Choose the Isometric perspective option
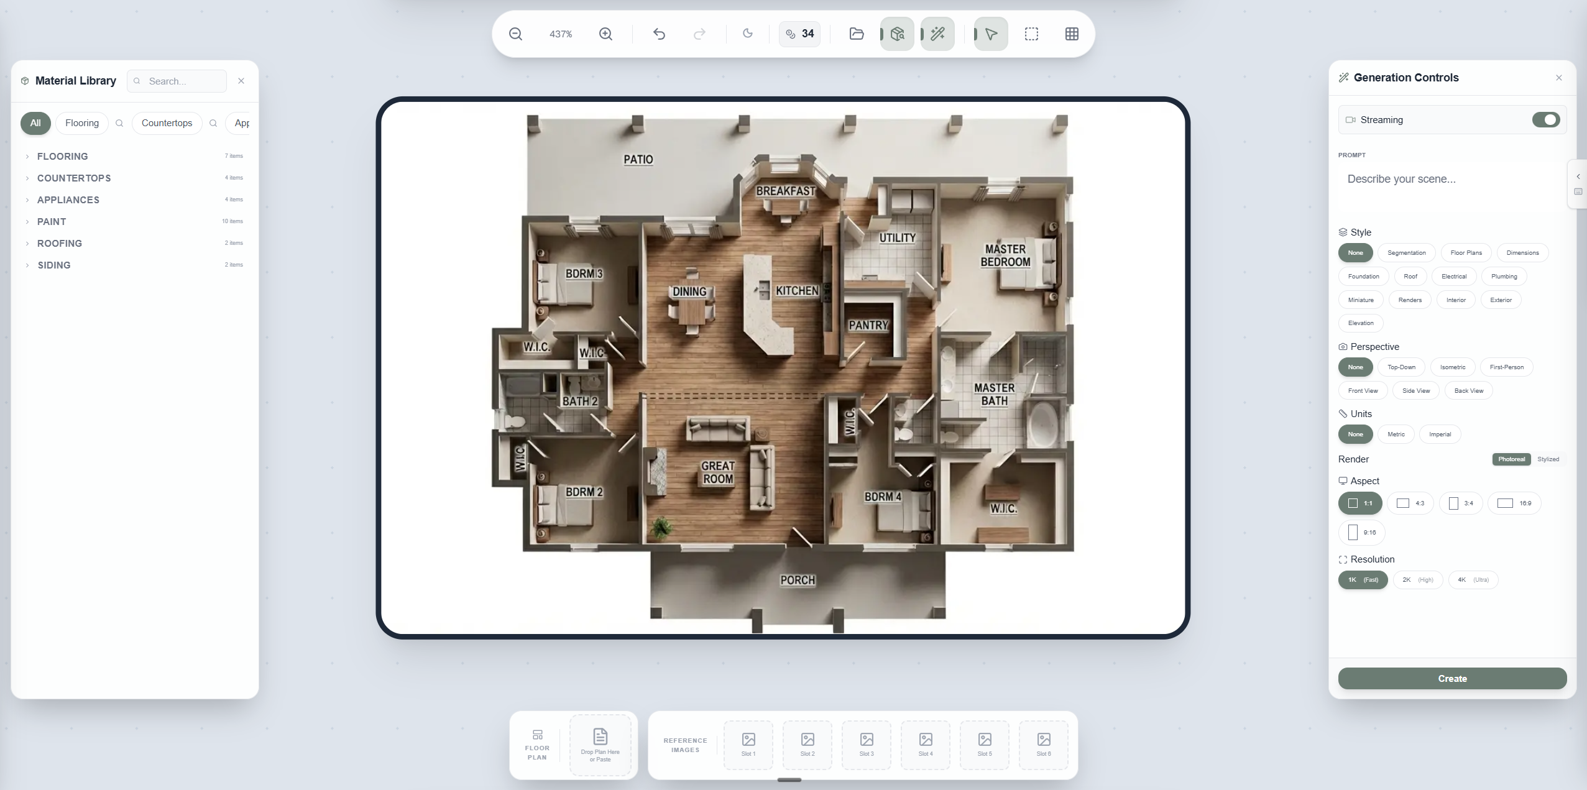Viewport: 1587px width, 790px height. click(1452, 367)
